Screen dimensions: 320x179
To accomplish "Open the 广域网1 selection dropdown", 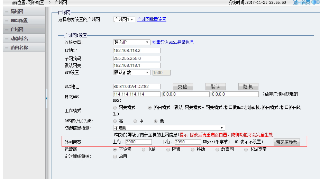I will [x=124, y=19].
